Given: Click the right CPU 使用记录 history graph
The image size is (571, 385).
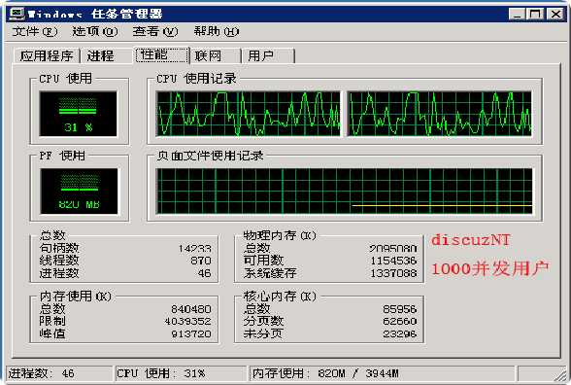Looking at the screenshot, I should tap(440, 114).
